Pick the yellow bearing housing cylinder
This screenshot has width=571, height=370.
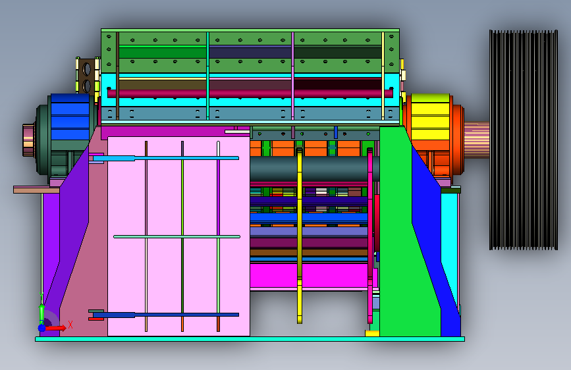[x=430, y=117]
